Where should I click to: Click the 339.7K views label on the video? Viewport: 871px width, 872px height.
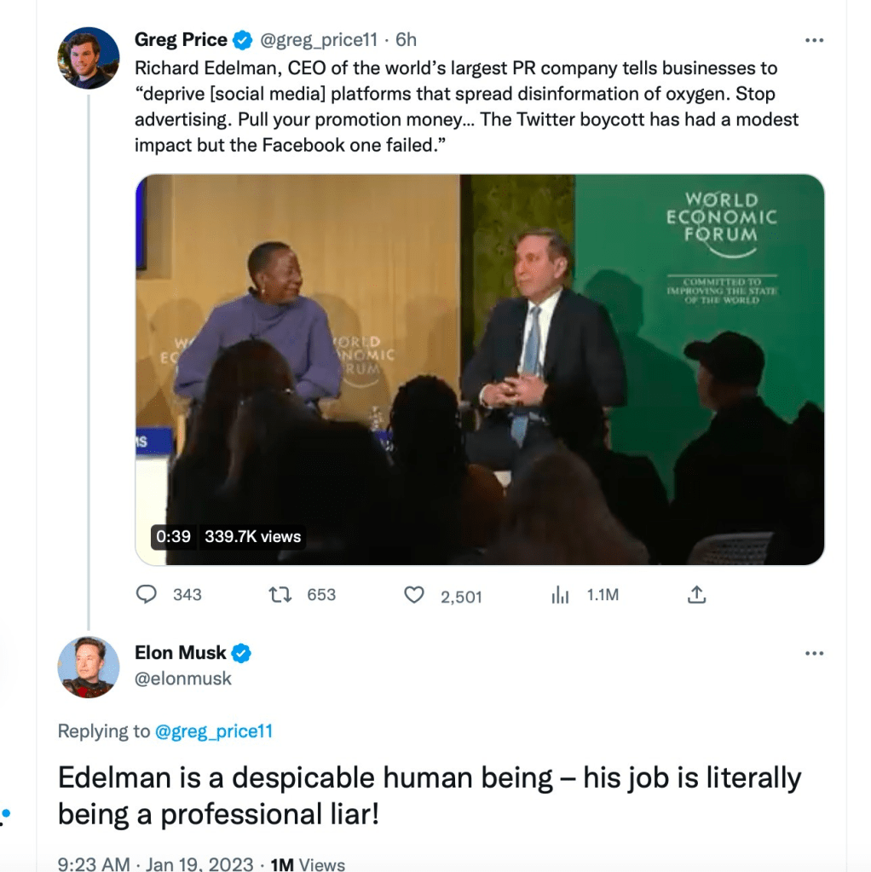click(x=252, y=536)
